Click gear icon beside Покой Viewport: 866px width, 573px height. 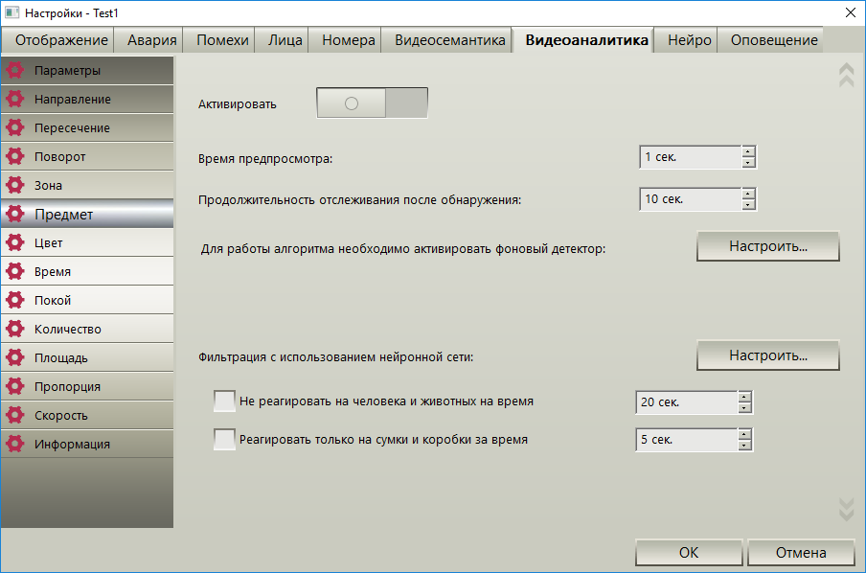click(15, 300)
